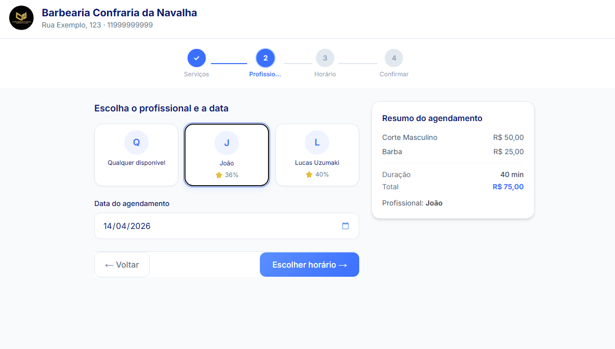This screenshot has width=615, height=349.
Task: Select the João professional card
Action: click(x=227, y=155)
